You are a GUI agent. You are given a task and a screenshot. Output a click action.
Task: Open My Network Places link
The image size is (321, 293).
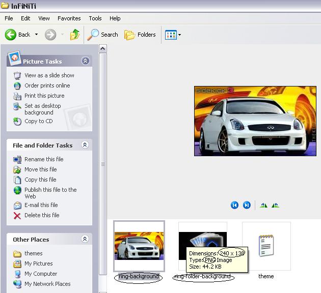pyautogui.click(x=47, y=284)
